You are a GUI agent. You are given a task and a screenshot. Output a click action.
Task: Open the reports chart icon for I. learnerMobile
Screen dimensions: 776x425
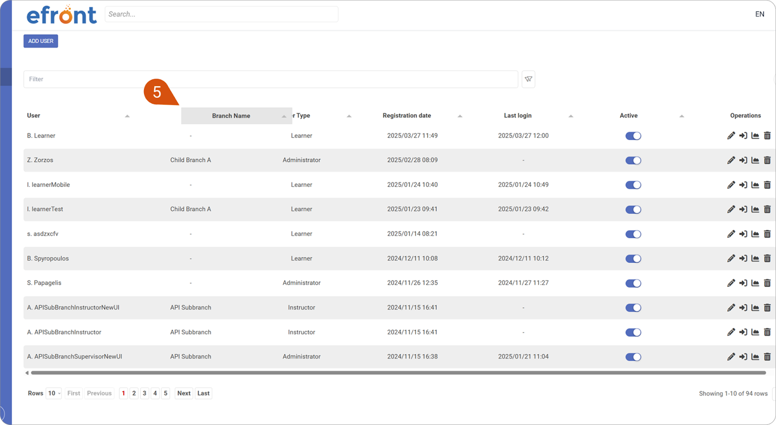tap(755, 185)
